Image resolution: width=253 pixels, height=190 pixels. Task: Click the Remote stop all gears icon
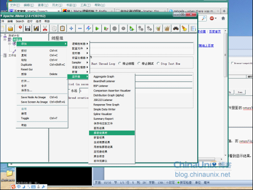pyautogui.click(x=141, y=29)
